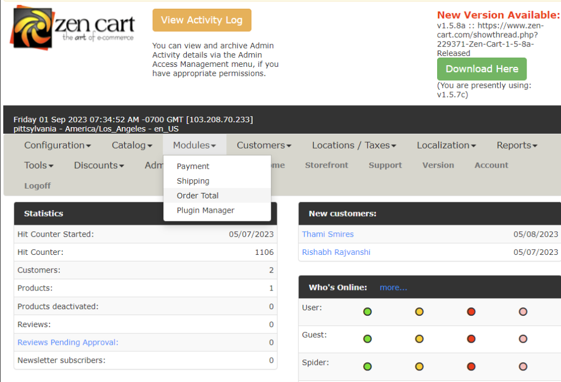Click the yellow Guest status dot
561x382 pixels.
(419, 339)
